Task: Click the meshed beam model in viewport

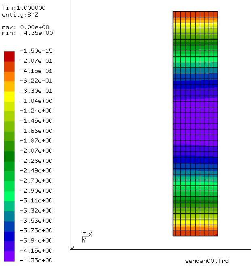Action: pos(195,123)
